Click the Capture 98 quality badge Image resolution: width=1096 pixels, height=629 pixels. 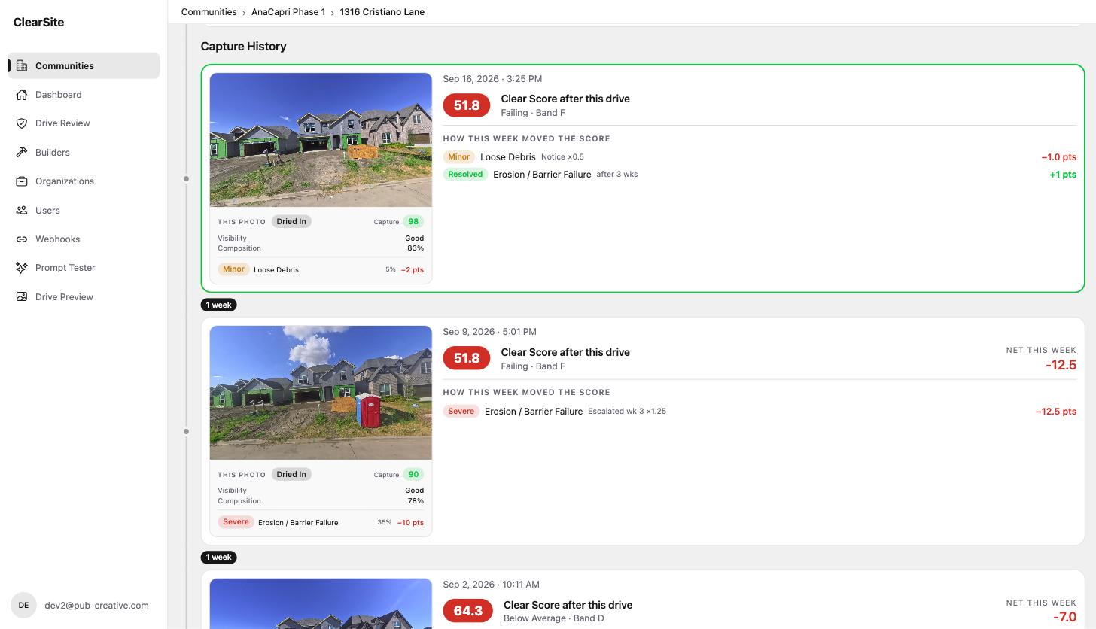point(413,222)
